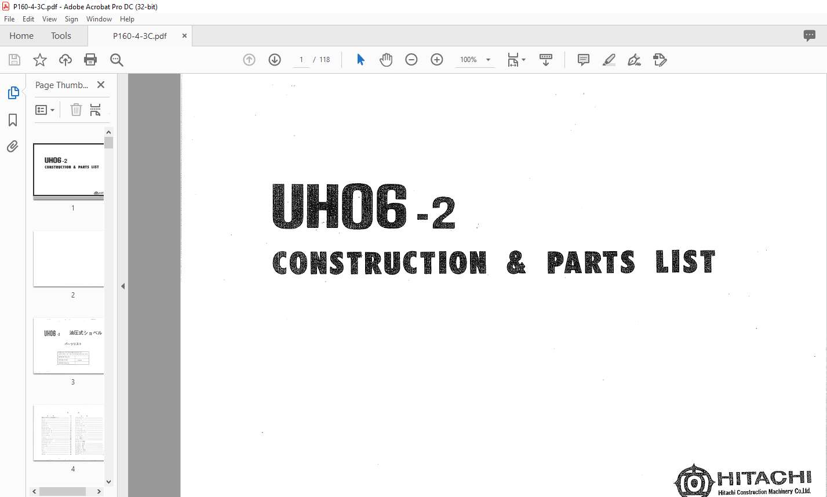Go to previous page arrow
This screenshot has width=827, height=497.
pos(249,60)
